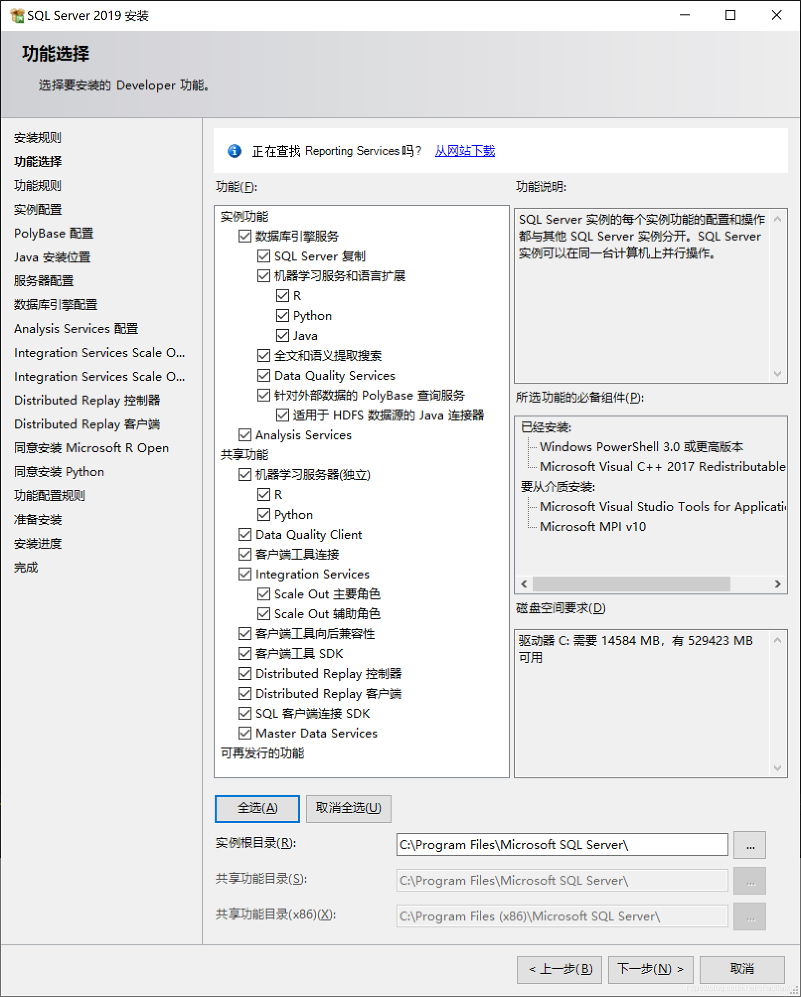Image resolution: width=801 pixels, height=997 pixels.
Task: Uncheck R under instance machine learning services
Action: 283,296
